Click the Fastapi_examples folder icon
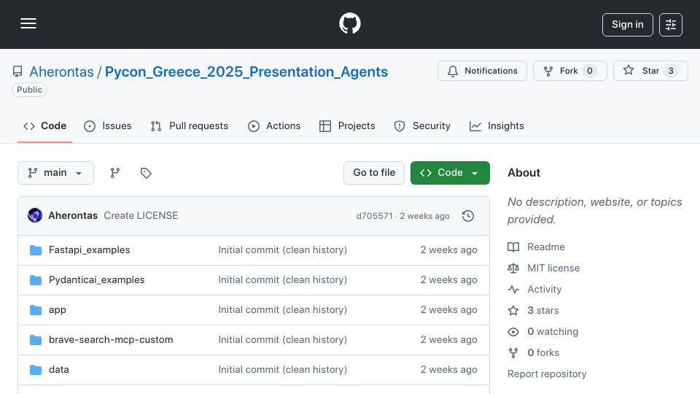700x394 pixels. click(x=35, y=250)
